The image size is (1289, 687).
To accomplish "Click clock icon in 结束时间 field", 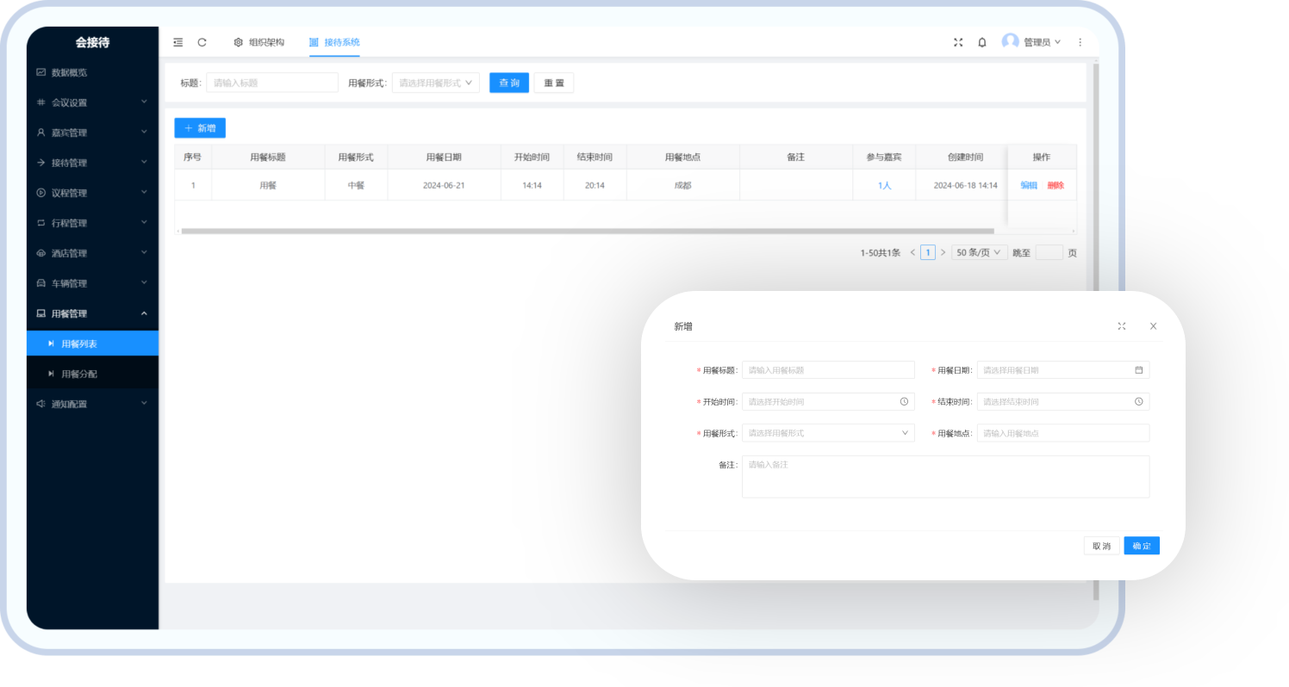I will [x=1138, y=402].
